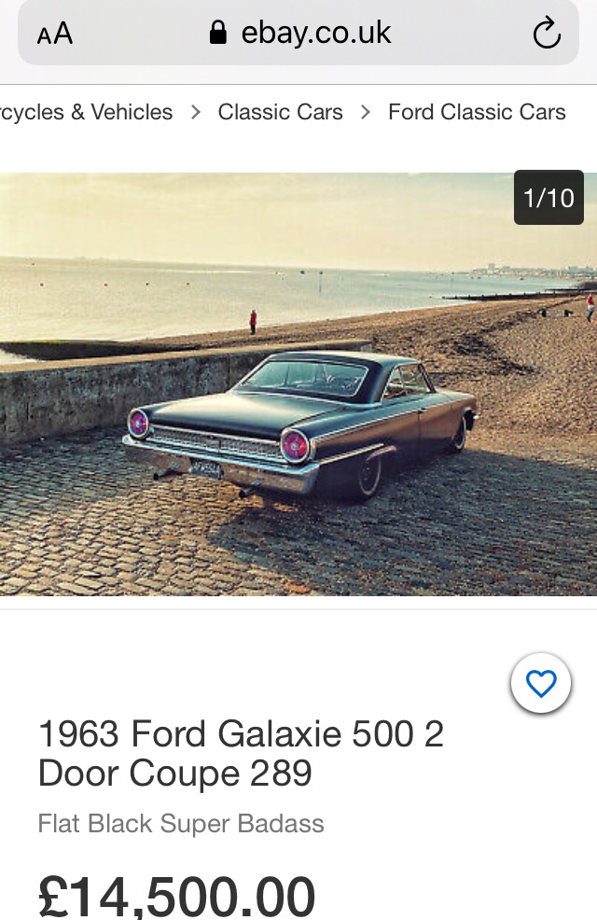This screenshot has height=920, width=597.
Task: Click the empty address bar area left of the padlock
Action: (141, 33)
